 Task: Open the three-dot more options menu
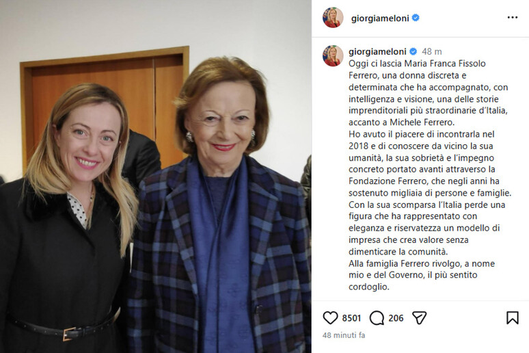pos(512,18)
